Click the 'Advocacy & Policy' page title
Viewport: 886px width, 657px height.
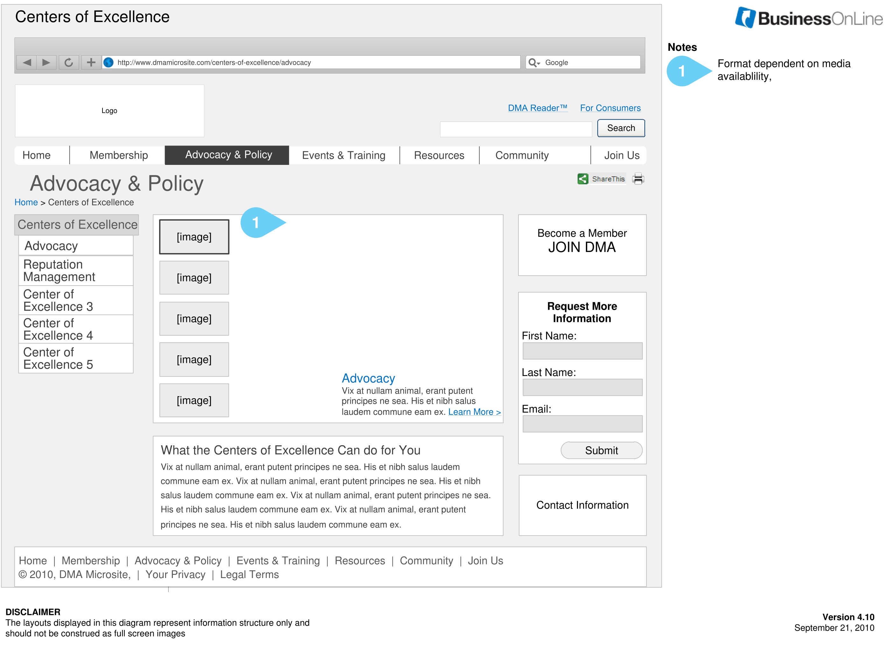(116, 183)
